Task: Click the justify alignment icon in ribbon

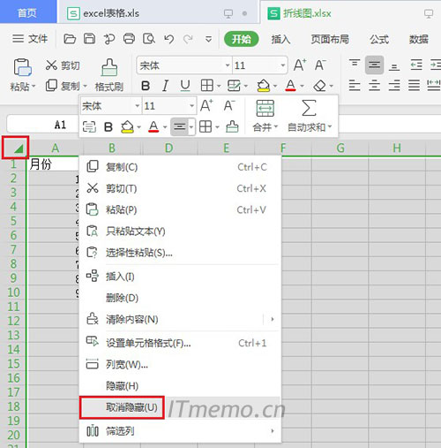Action: (x=414, y=86)
